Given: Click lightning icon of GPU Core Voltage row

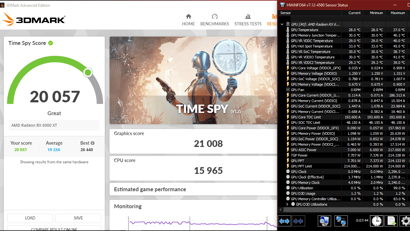Looking at the screenshot, I should pyautogui.click(x=288, y=68).
